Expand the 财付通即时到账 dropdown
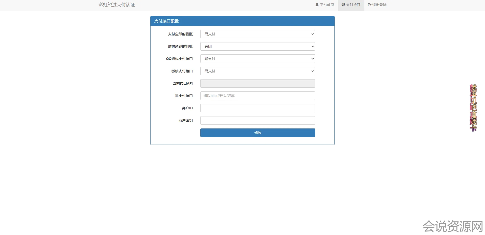The image size is (485, 235). coord(257,46)
